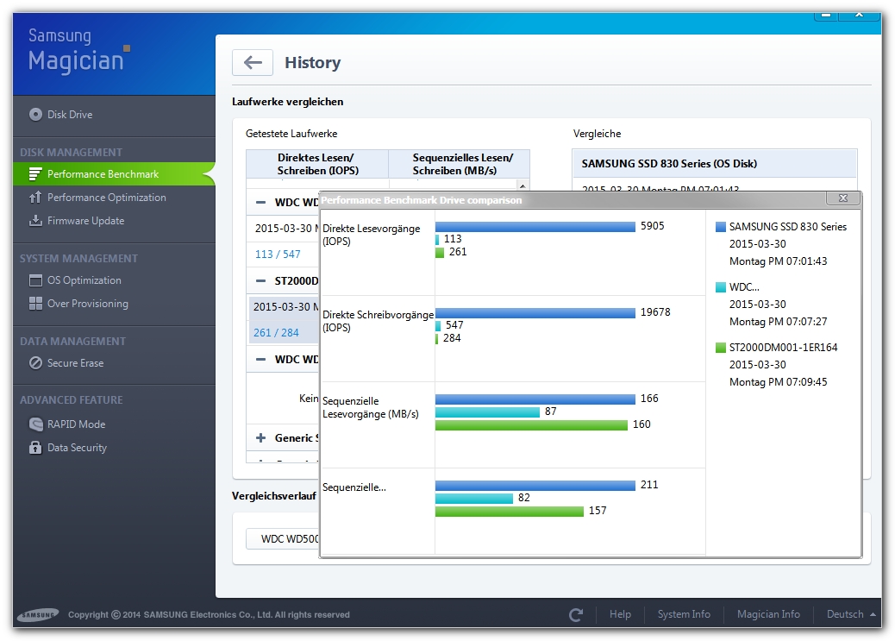
Task: Open Magician Info in the footer
Action: point(768,614)
